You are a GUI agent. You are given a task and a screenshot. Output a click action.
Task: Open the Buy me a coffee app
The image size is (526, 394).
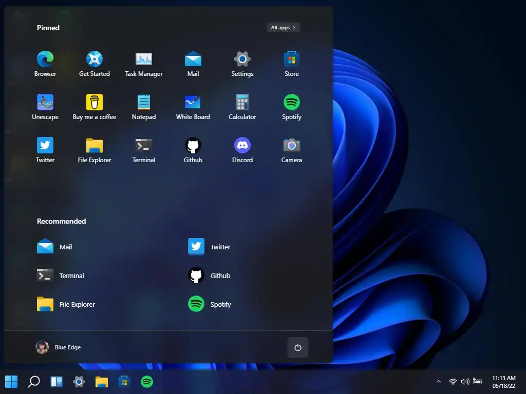[95, 107]
